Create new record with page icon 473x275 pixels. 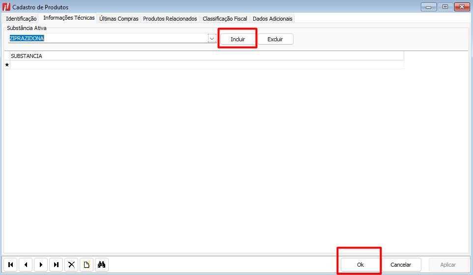tap(87, 265)
